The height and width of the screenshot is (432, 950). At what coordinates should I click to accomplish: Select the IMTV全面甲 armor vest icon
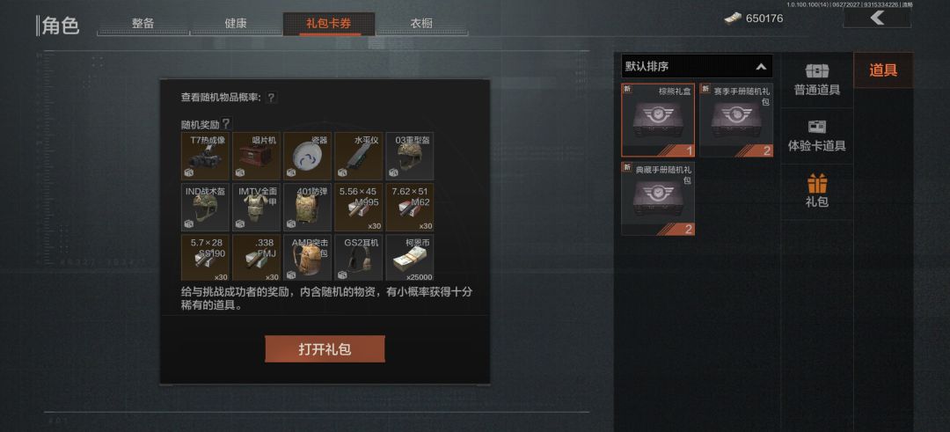[257, 208]
